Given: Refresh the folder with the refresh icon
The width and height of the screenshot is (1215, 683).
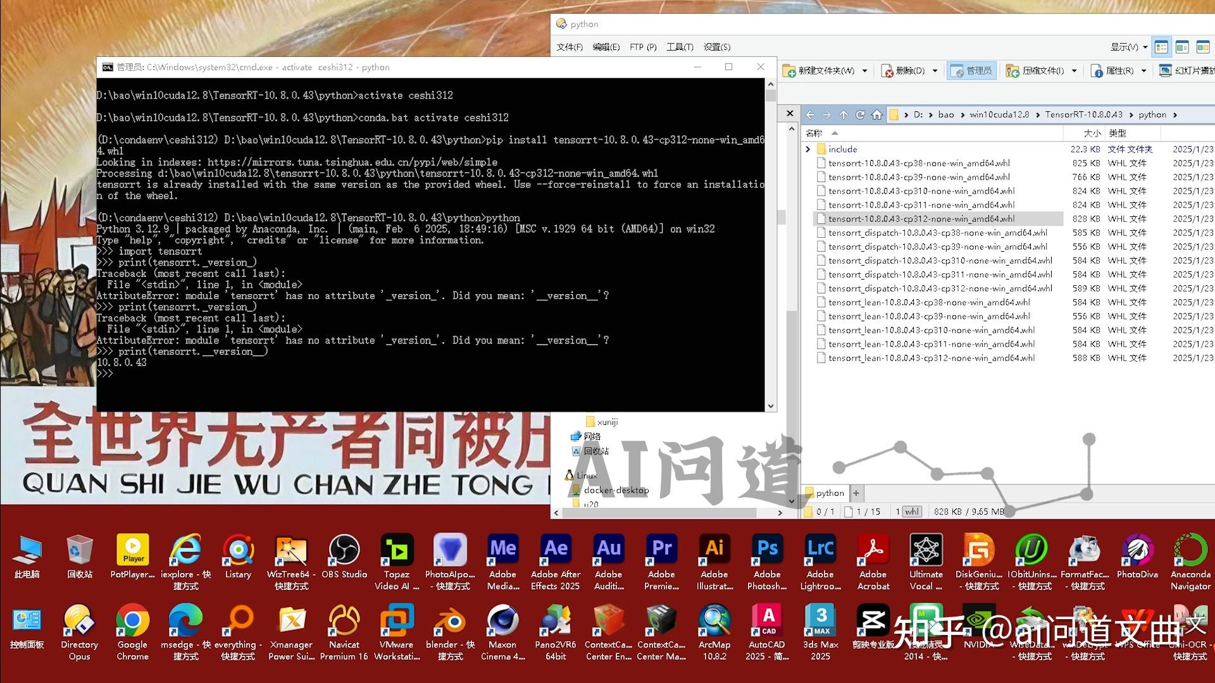Looking at the screenshot, I should tap(860, 114).
